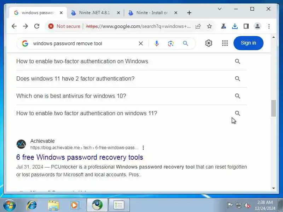Open Google Lens image search icon
The image size is (283, 212).
coord(171,43)
